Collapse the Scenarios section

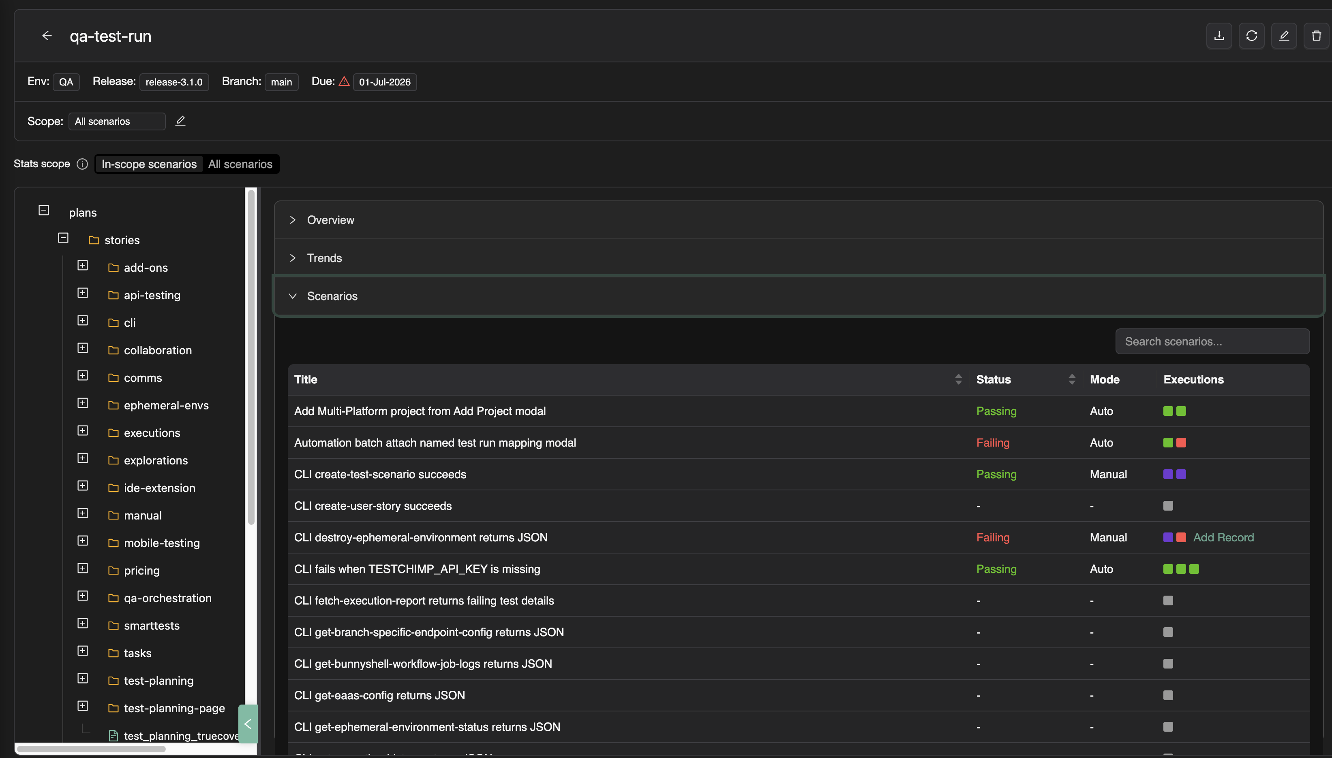click(799, 296)
